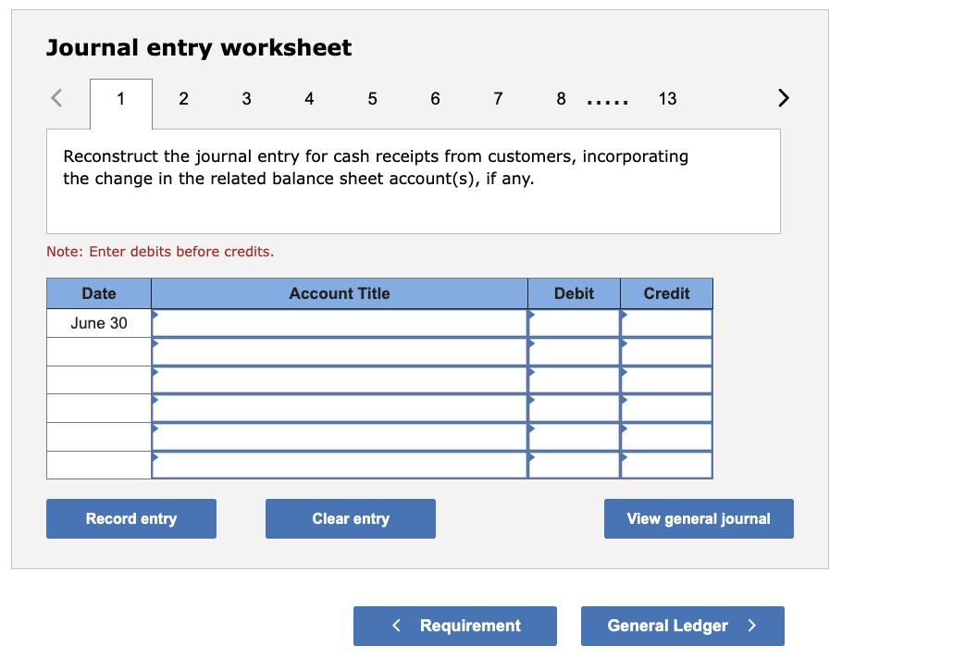Click the Debit column header
The width and height of the screenshot is (966, 659).
click(575, 293)
